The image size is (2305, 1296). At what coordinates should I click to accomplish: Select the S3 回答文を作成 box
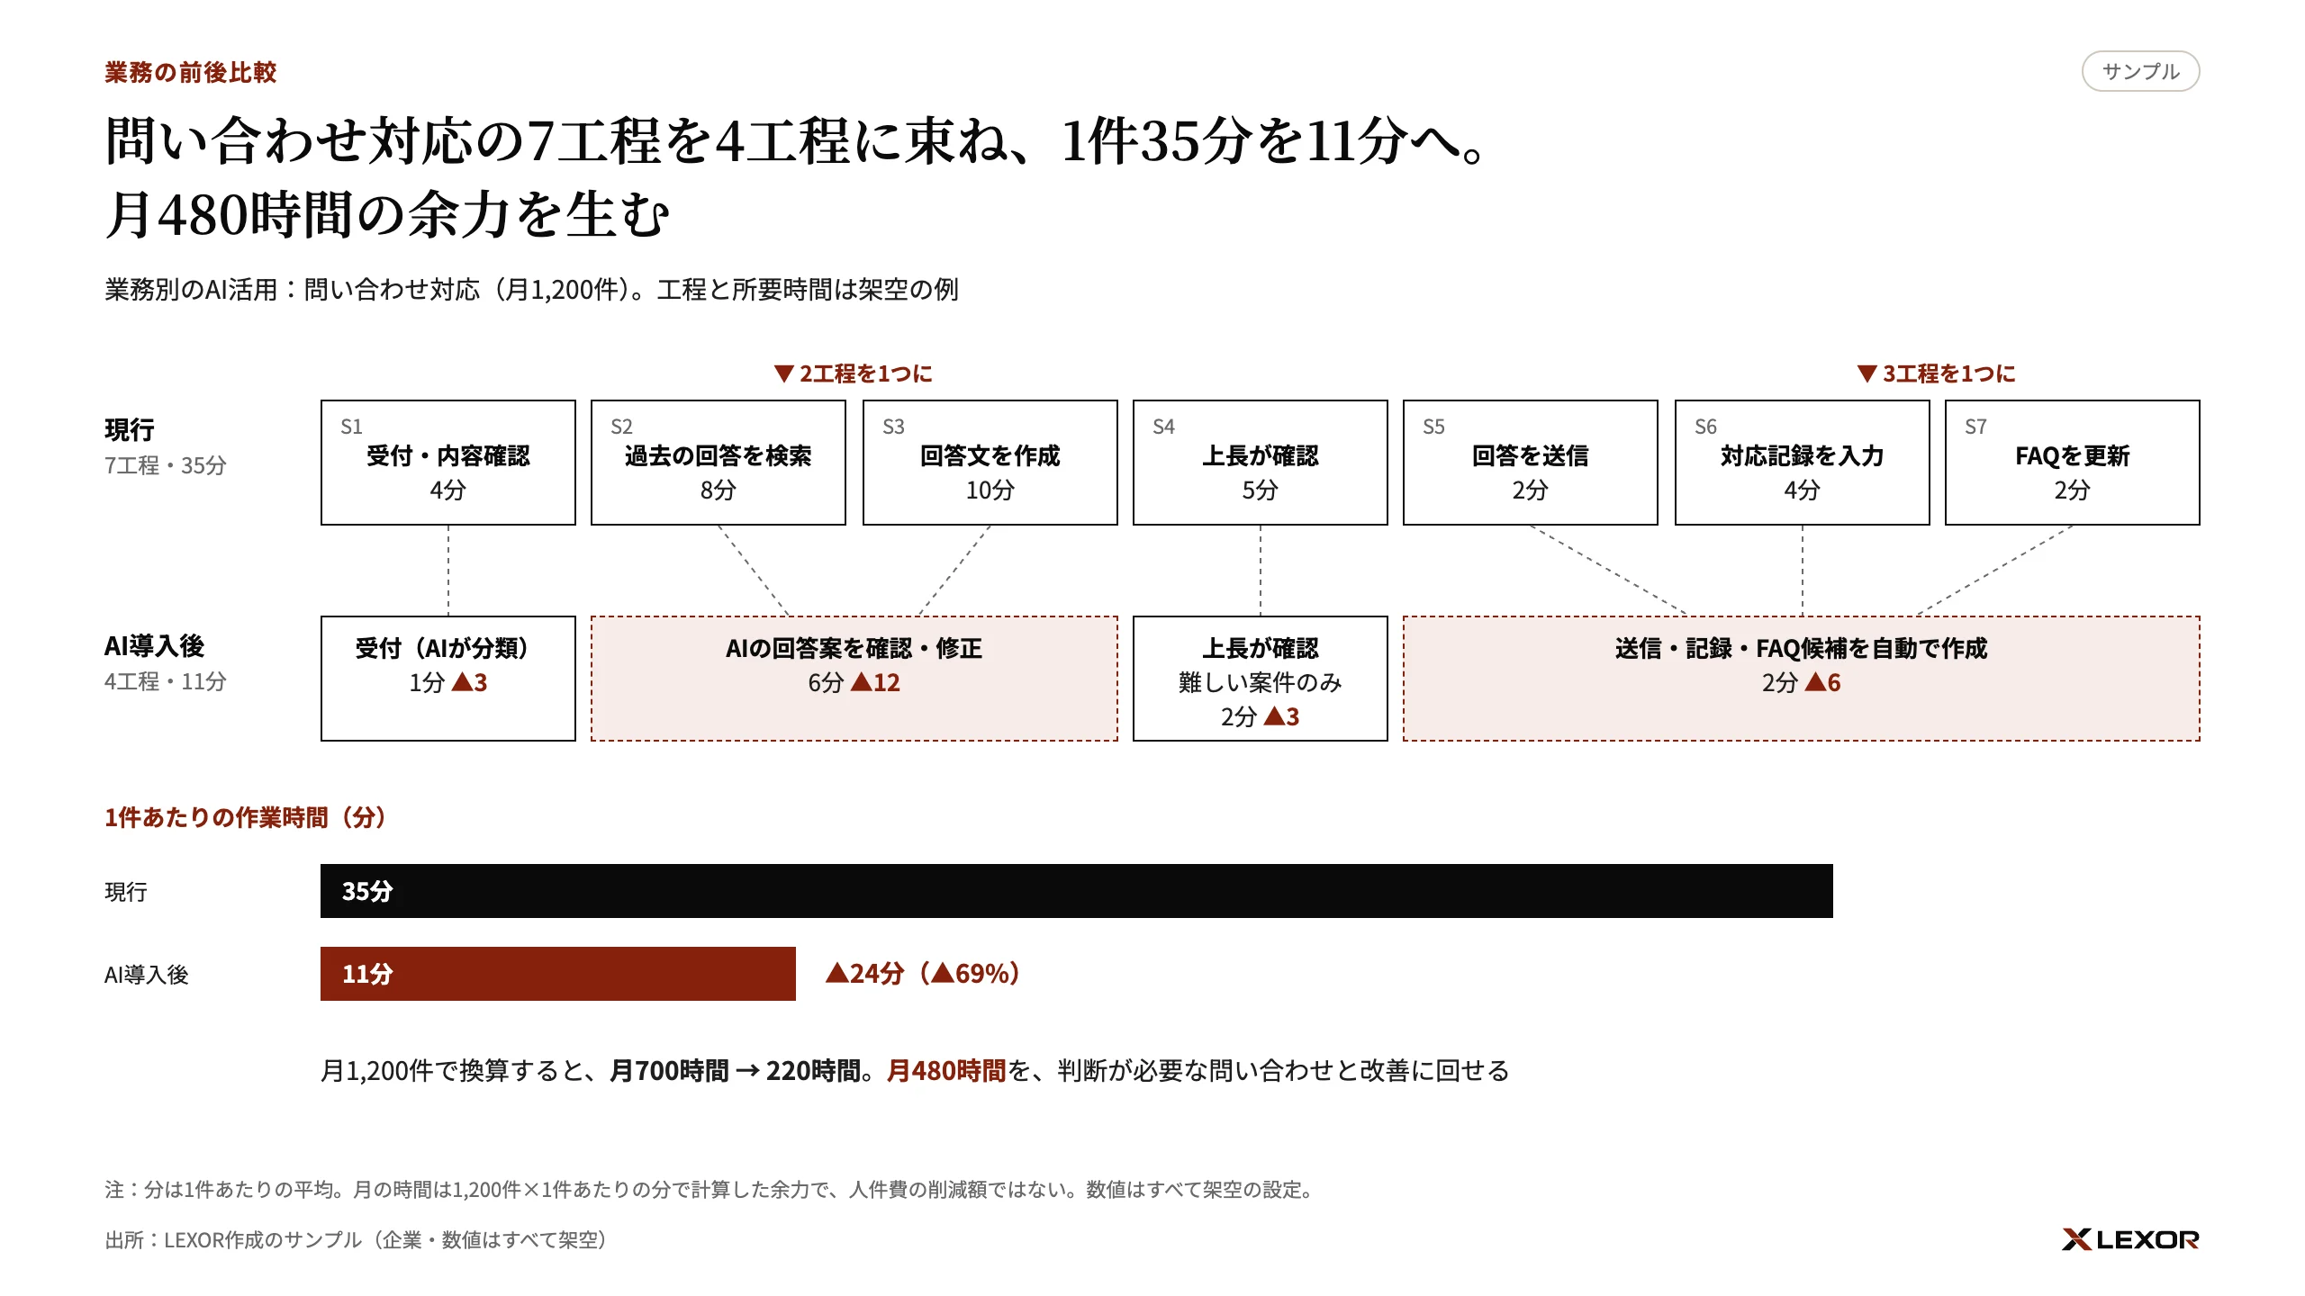[x=990, y=463]
